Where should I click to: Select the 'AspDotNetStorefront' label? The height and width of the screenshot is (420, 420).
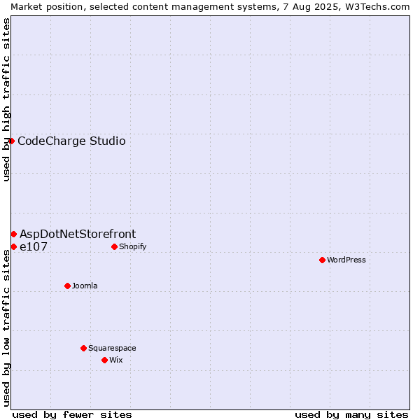[x=78, y=234]
